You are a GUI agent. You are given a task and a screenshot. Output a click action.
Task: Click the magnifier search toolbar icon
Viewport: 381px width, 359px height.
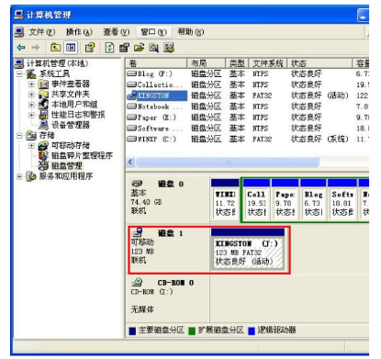point(153,48)
